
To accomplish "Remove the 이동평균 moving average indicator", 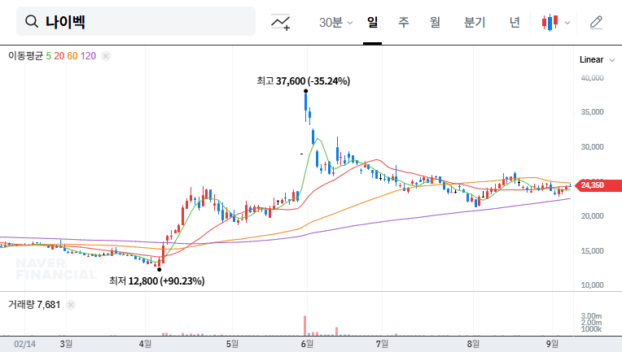I will click(x=106, y=56).
